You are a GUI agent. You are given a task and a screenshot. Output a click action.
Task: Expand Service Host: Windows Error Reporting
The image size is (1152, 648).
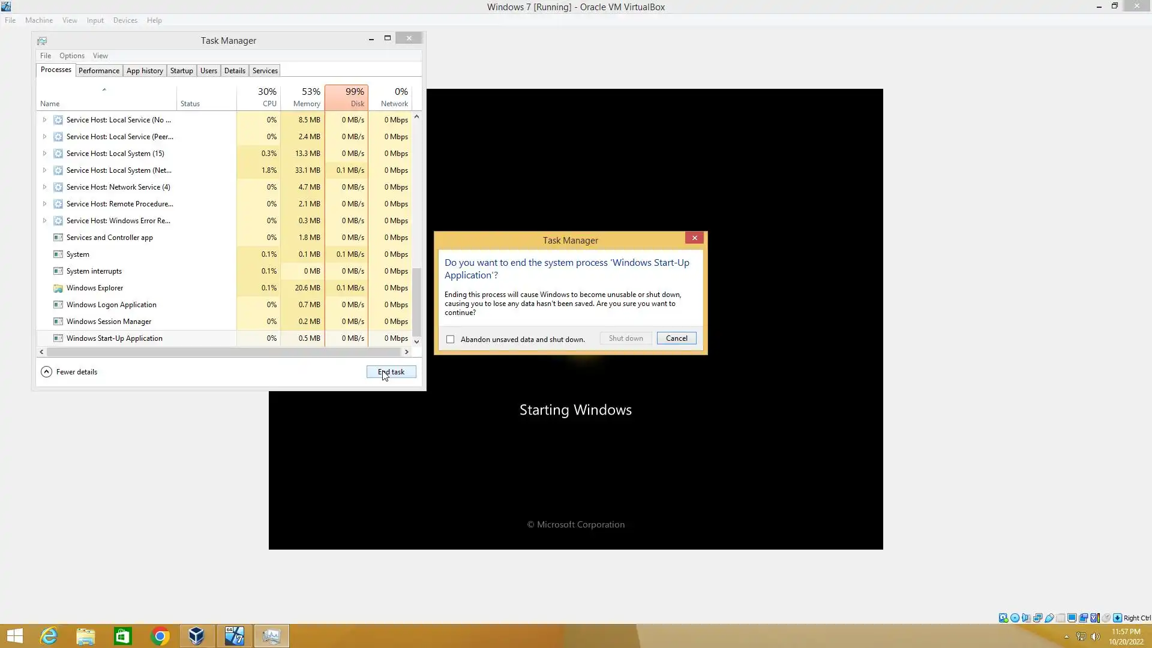(44, 221)
